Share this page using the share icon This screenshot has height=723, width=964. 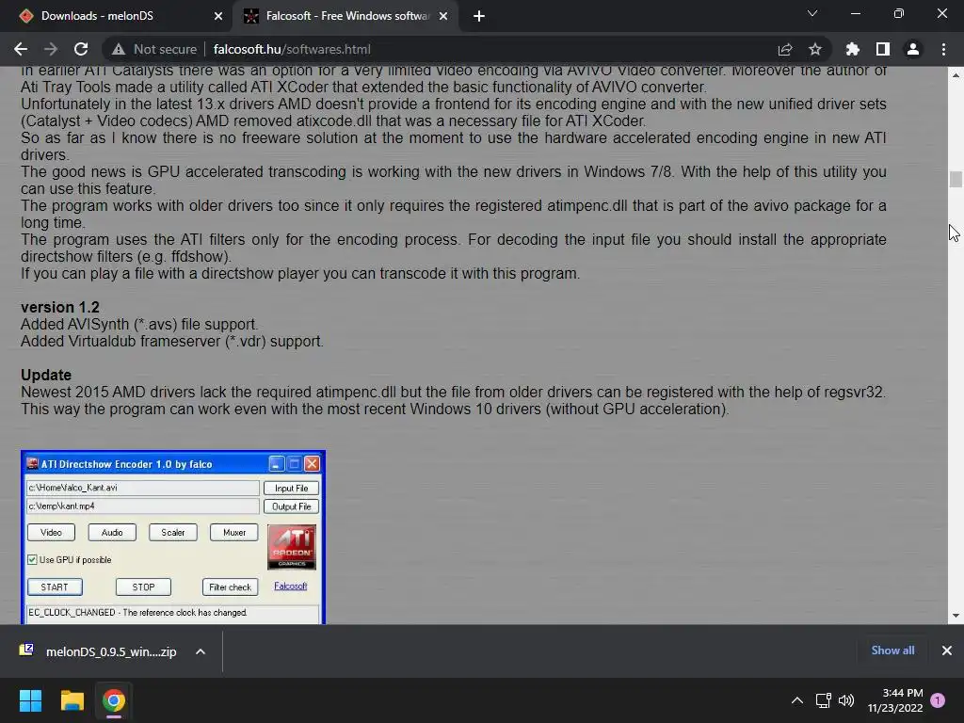(785, 49)
